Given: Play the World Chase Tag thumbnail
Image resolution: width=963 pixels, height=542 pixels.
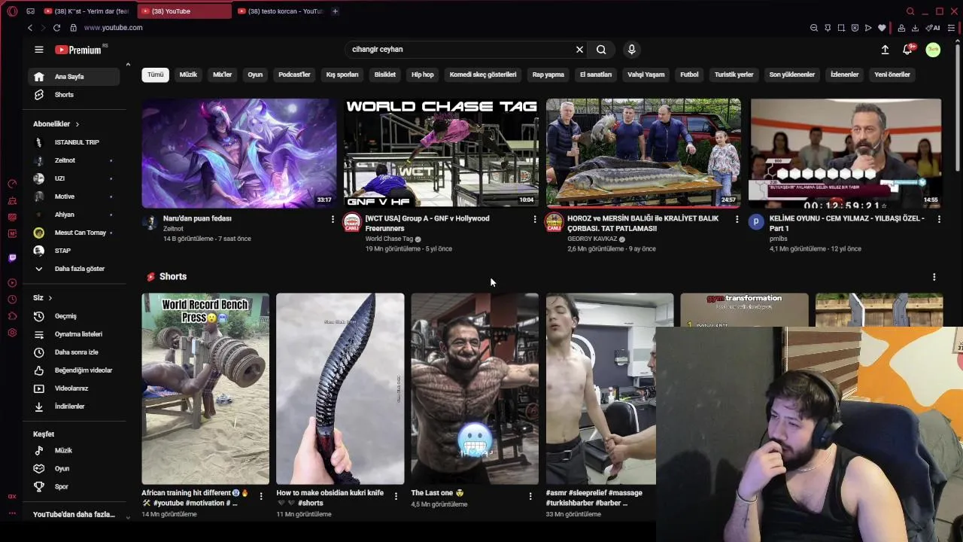Looking at the screenshot, I should pos(441,153).
